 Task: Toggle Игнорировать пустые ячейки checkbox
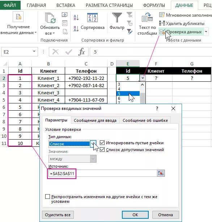pyautogui.click(x=102, y=142)
